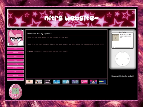Click the 'this is the home page' sentence

point(48,37)
